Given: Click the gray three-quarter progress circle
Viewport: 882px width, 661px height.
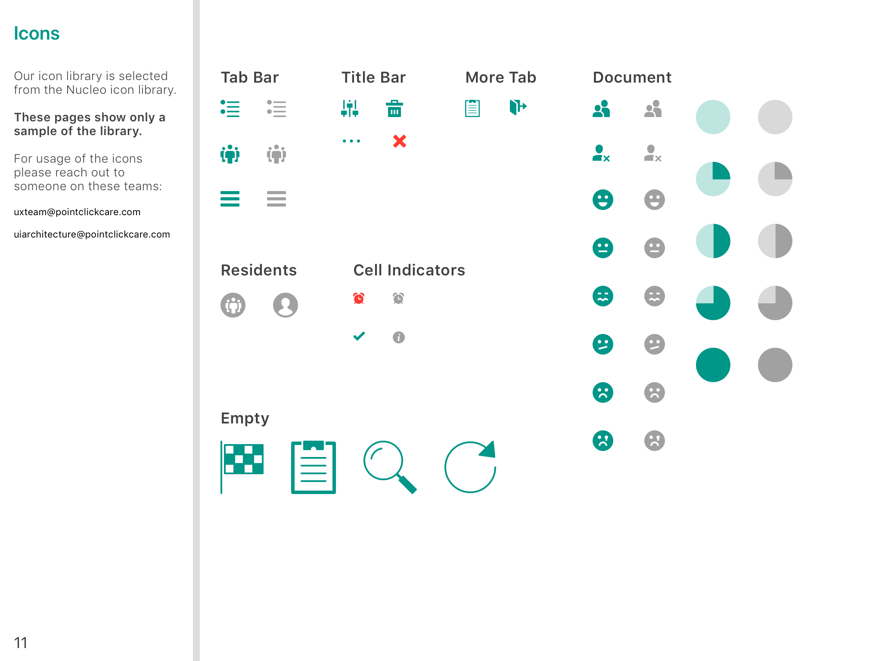Looking at the screenshot, I should click(775, 303).
